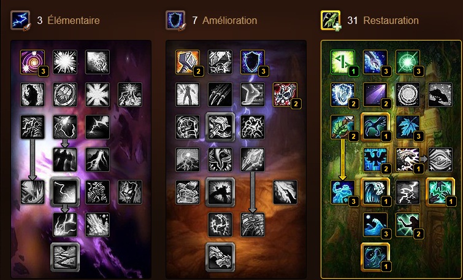Click the blue leaf talent with 3 points
This screenshot has height=280, width=463.
tap(407, 127)
